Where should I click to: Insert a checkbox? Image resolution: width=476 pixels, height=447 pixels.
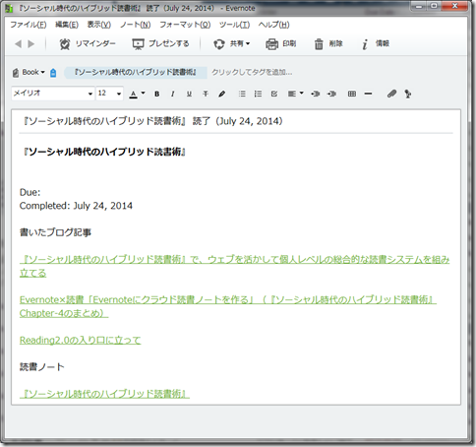[x=274, y=95]
